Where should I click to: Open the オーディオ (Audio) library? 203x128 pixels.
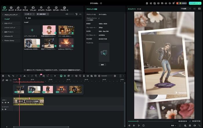coord(18,8)
